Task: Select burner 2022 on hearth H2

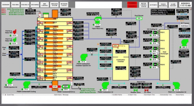Action: click(x=70, y=23)
